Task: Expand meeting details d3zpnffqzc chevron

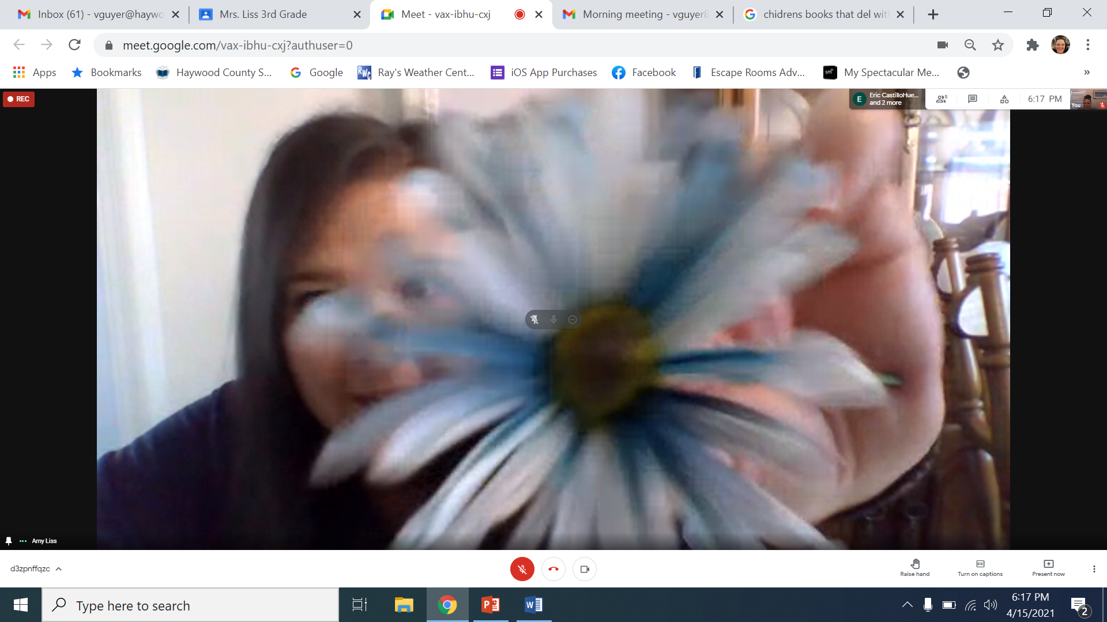Action: click(x=59, y=569)
